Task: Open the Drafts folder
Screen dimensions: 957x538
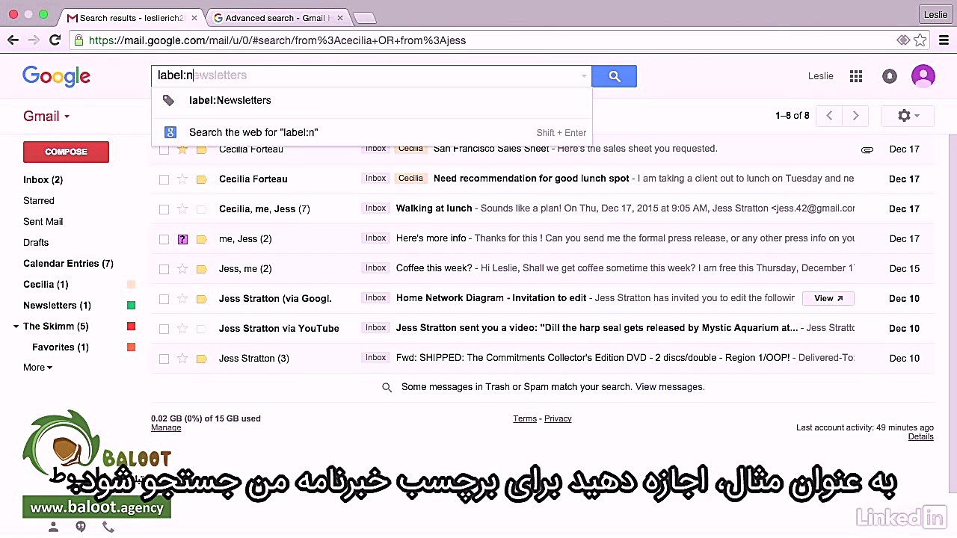Action: [36, 243]
